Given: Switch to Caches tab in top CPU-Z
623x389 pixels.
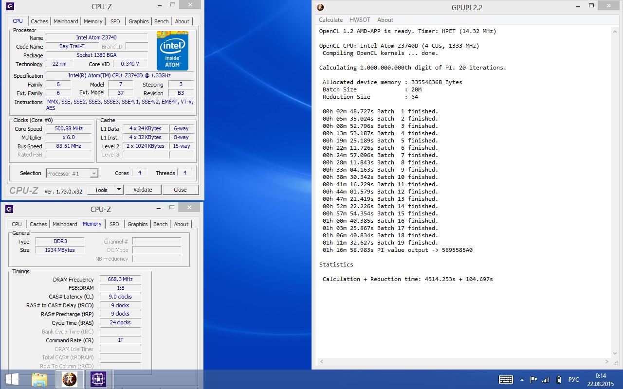Looking at the screenshot, I should pos(39,21).
